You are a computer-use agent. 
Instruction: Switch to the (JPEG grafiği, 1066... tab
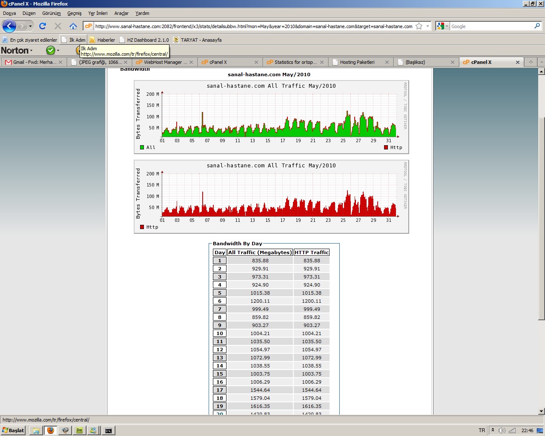99,62
